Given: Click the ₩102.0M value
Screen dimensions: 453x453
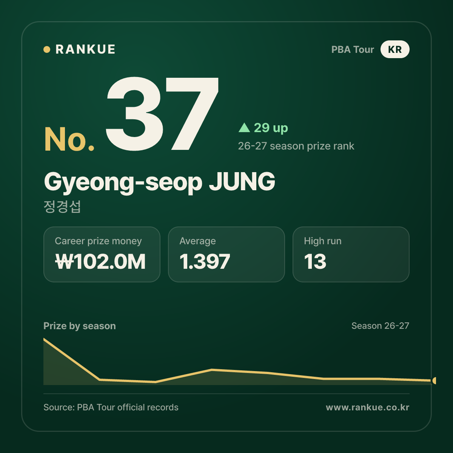Looking at the screenshot, I should coord(100,262).
